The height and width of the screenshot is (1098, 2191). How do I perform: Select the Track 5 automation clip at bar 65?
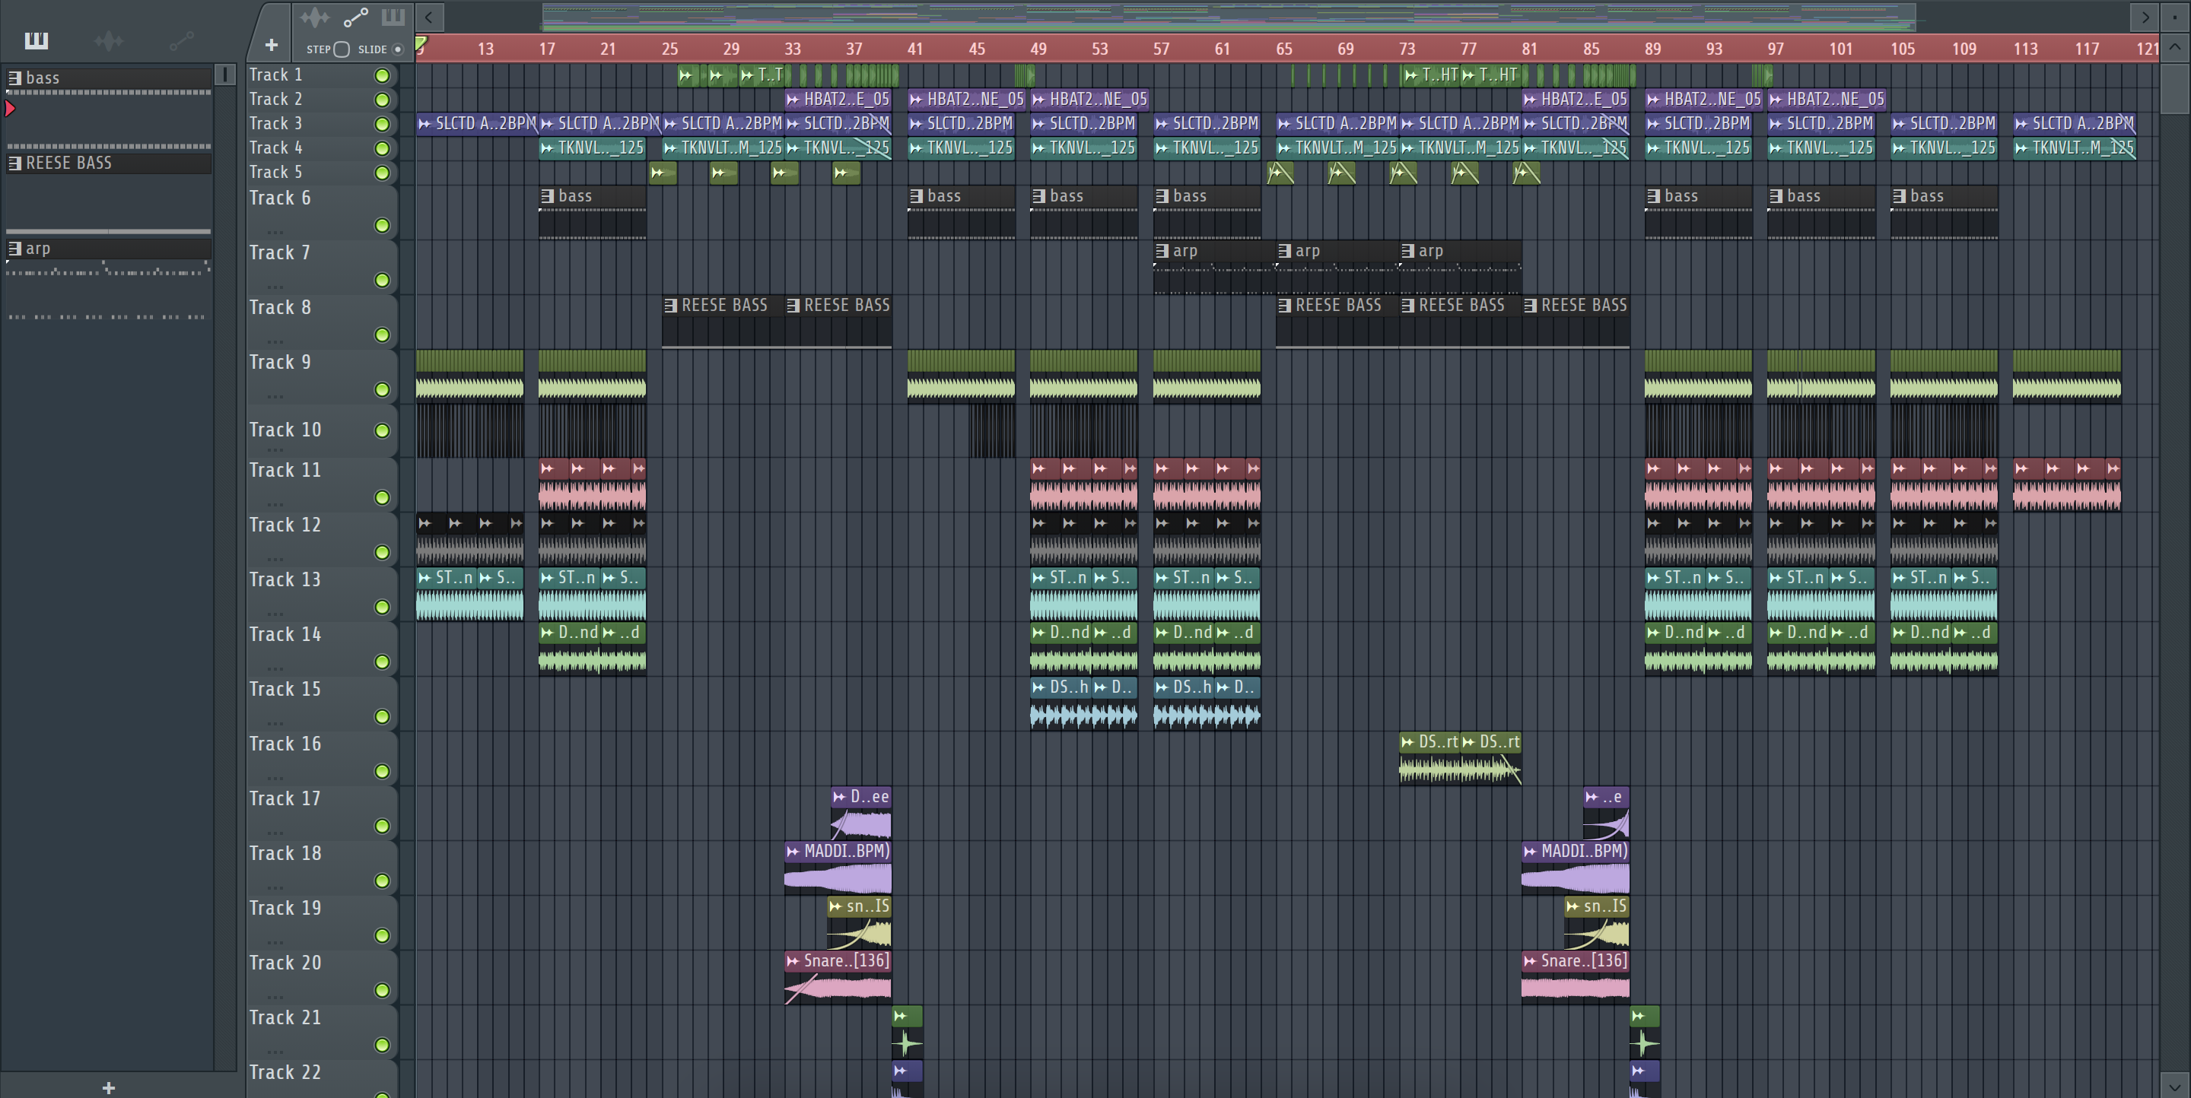coord(1280,173)
